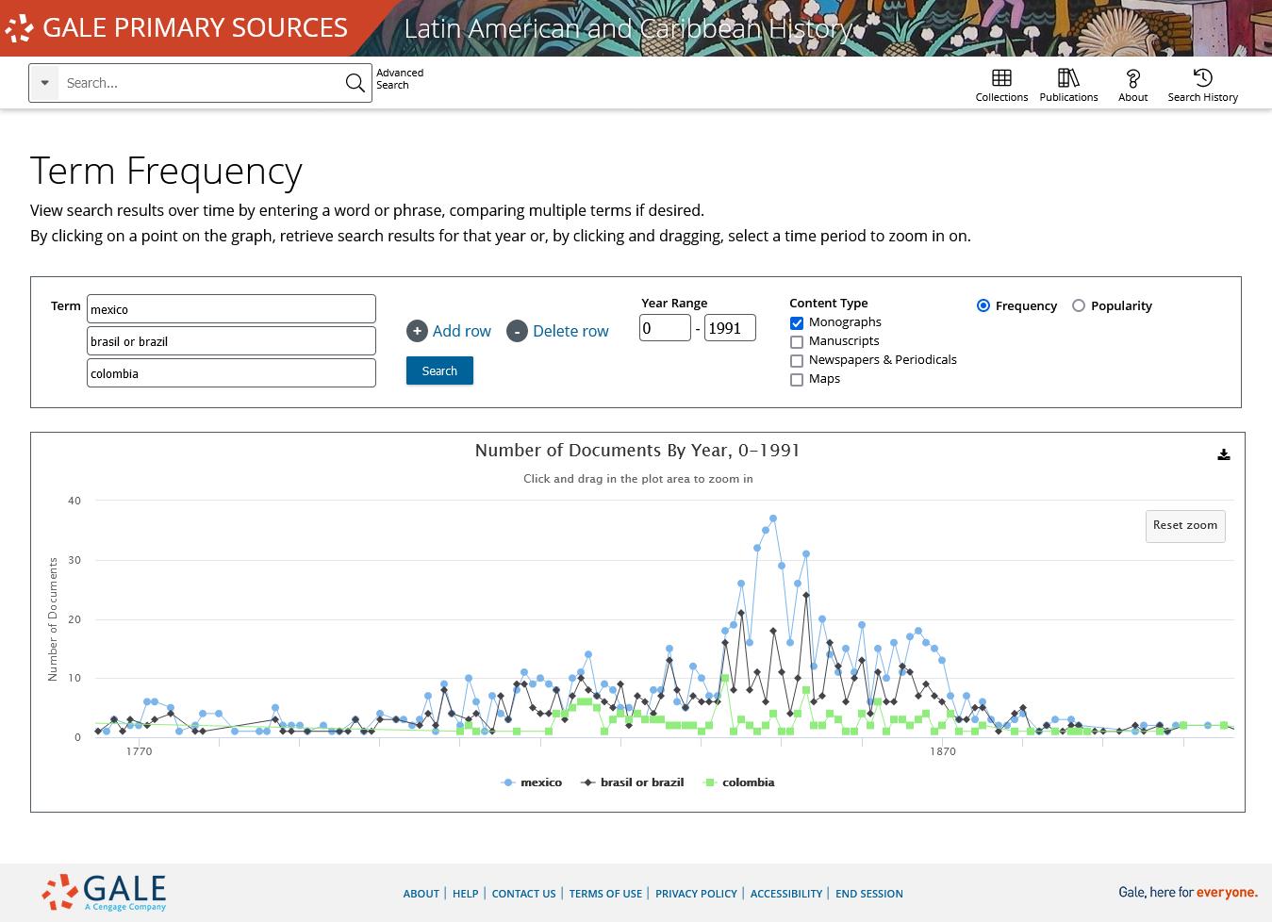Click the Gale Primary Sources logo
The image size is (1272, 922).
click(x=176, y=27)
